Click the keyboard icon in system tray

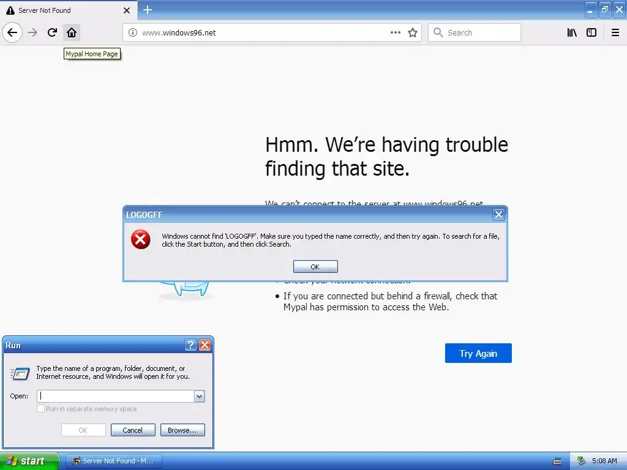557,461
